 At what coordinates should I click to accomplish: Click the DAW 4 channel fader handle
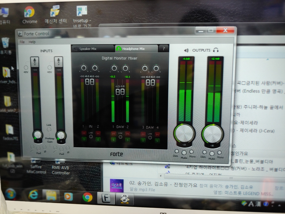153,83
